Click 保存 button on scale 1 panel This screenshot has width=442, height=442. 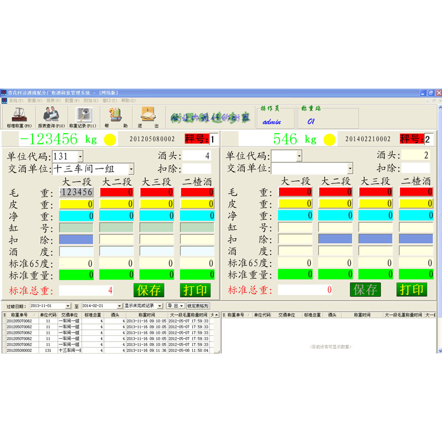(x=149, y=291)
